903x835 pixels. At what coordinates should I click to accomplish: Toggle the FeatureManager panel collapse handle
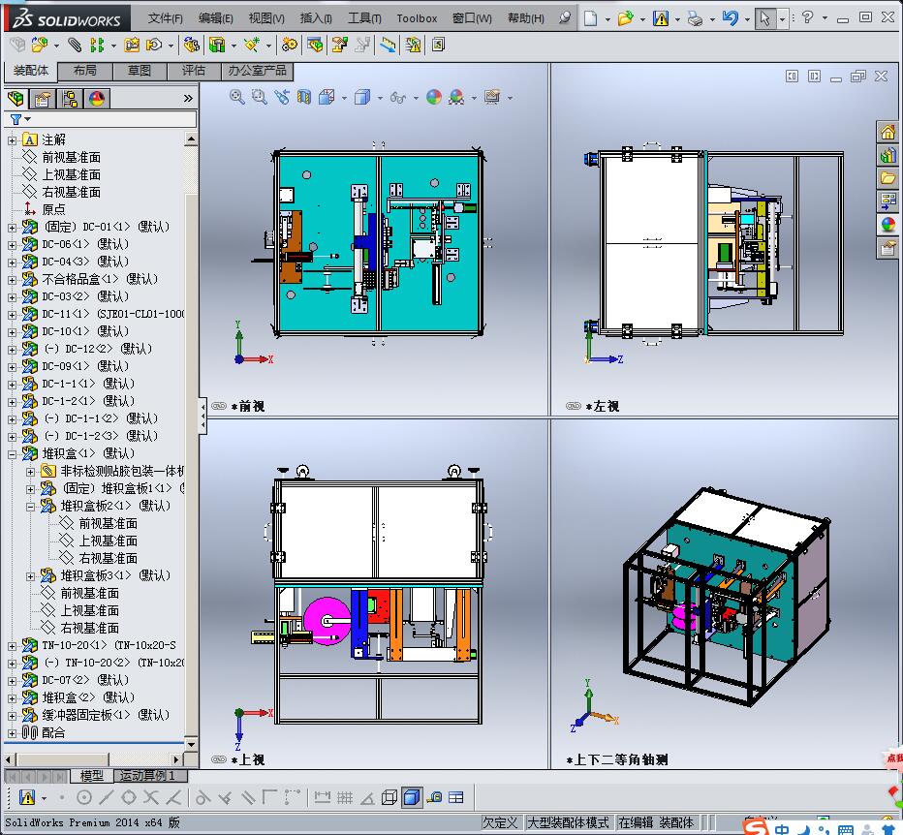(x=202, y=416)
